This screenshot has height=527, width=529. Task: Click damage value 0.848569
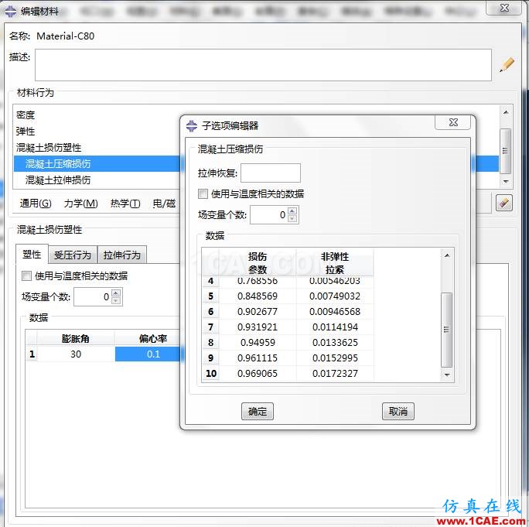[x=258, y=296]
